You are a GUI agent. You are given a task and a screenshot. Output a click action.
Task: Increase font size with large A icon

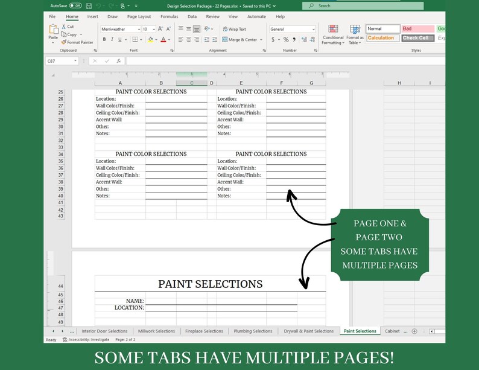pyautogui.click(x=160, y=29)
